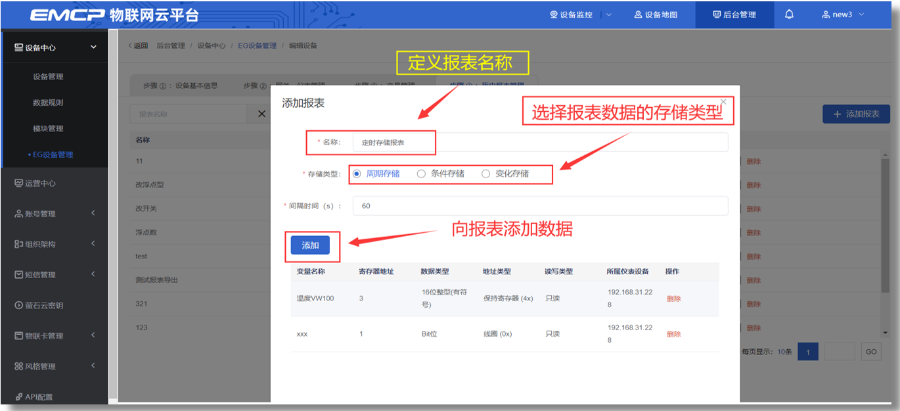The width and height of the screenshot is (900, 411).
Task: Open 数据规则 in the sidebar
Action: [x=48, y=103]
